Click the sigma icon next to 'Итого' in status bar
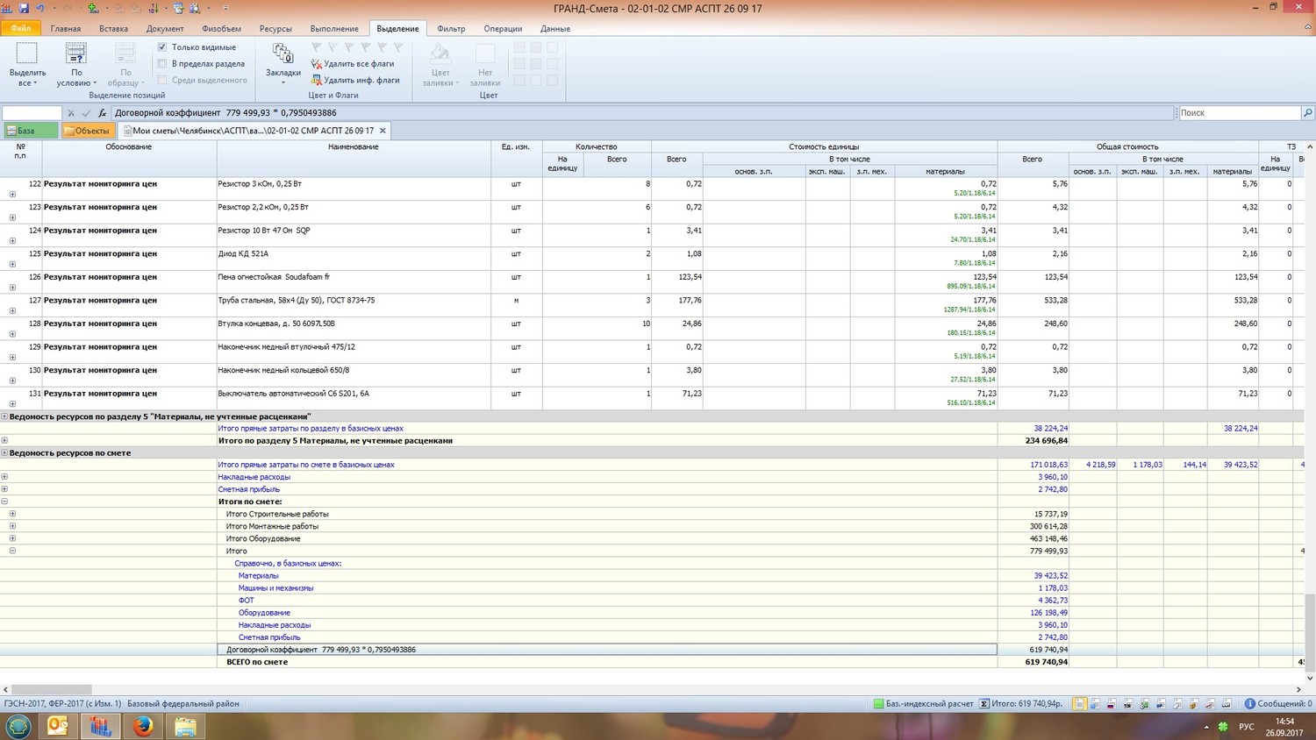Viewport: 1316px width, 740px height. [x=985, y=703]
